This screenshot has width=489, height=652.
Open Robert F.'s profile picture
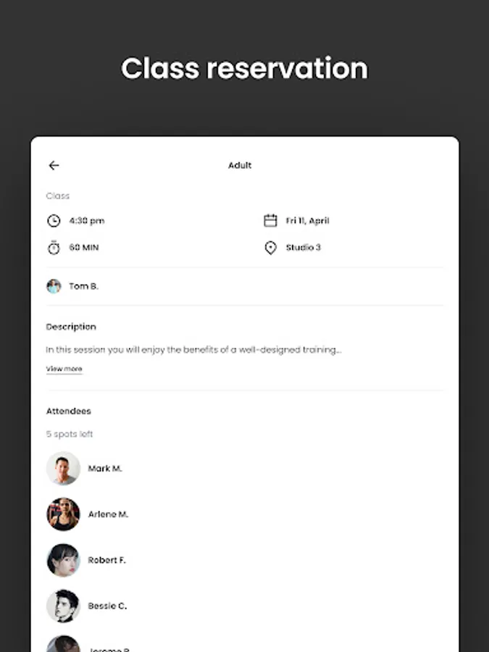coord(63,560)
